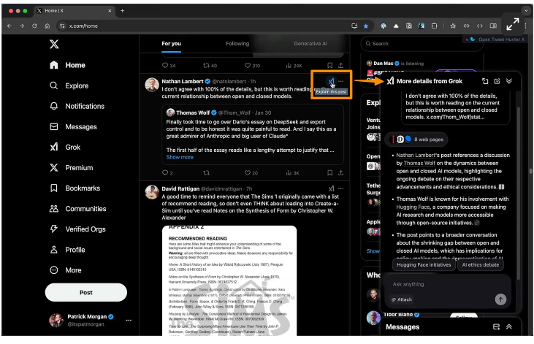View analytics for post with 24K views
Viewport: 534px width, 344px height.
click(x=294, y=66)
